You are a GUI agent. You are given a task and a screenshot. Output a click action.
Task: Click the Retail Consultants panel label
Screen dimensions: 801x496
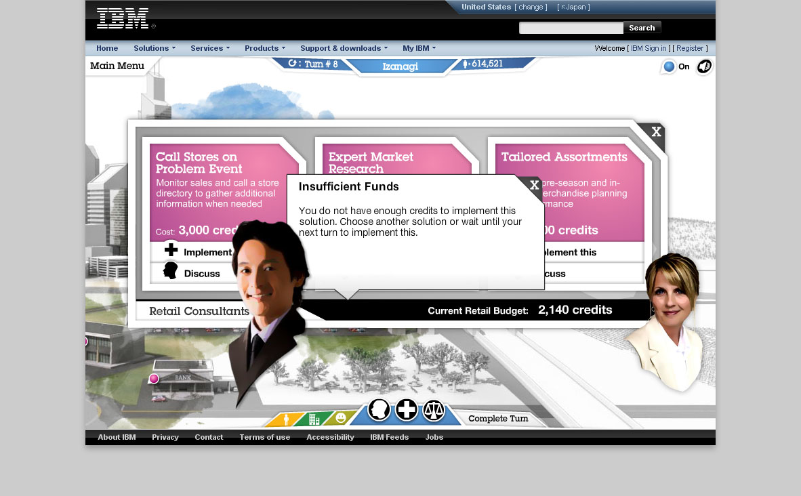point(199,310)
